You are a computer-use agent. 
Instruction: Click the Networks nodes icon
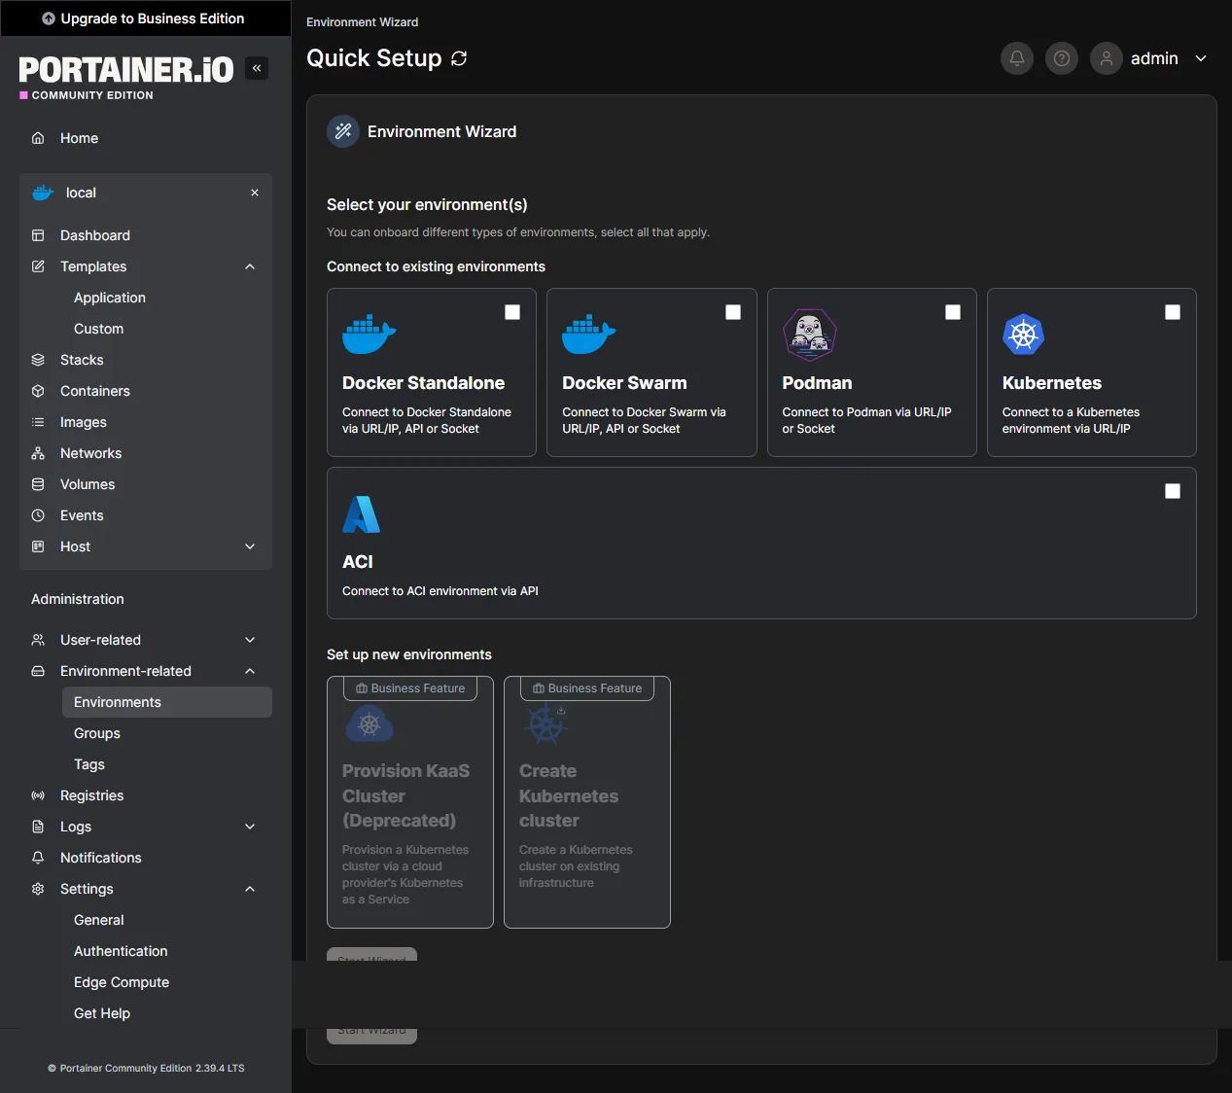[38, 453]
